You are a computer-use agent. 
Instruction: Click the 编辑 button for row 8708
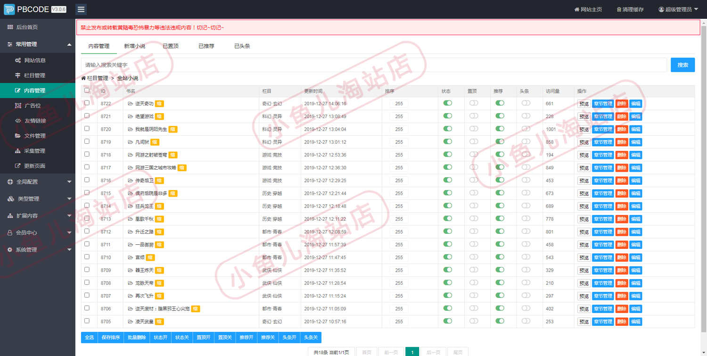(x=636, y=283)
